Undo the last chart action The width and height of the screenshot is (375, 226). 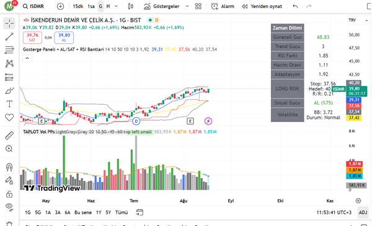coord(296,6)
